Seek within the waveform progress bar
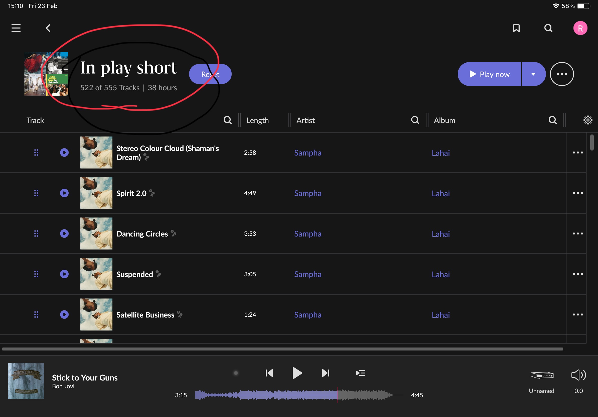This screenshot has height=417, width=598. click(x=297, y=395)
